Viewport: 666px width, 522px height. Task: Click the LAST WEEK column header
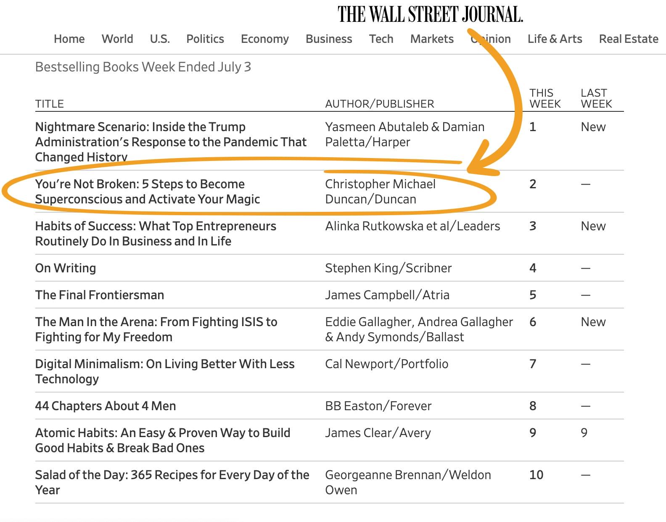coord(596,98)
